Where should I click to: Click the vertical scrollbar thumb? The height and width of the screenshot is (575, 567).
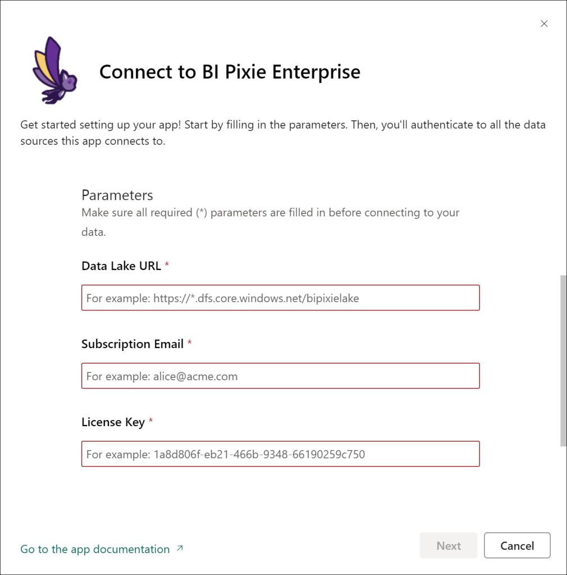[x=563, y=359]
